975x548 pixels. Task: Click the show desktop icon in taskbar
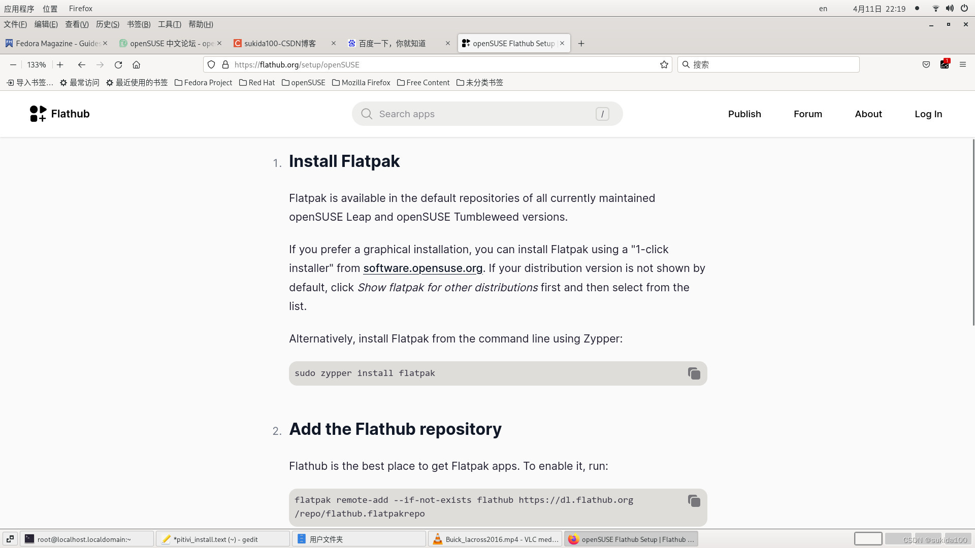(10, 539)
